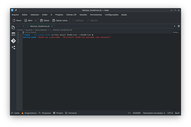Open the Ir menu

pyautogui.click(x=51, y=15)
